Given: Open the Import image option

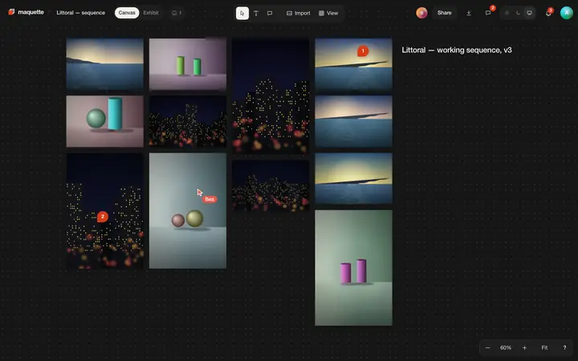Looking at the screenshot, I should (x=298, y=14).
